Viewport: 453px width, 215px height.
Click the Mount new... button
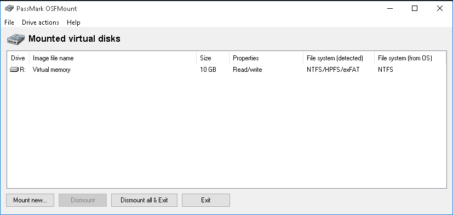coord(30,200)
